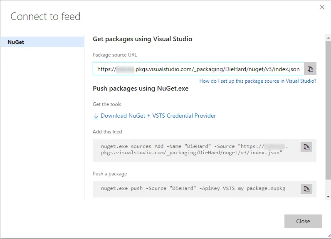Click the 'Get the tools' label
The image size is (331, 239).
click(x=107, y=104)
